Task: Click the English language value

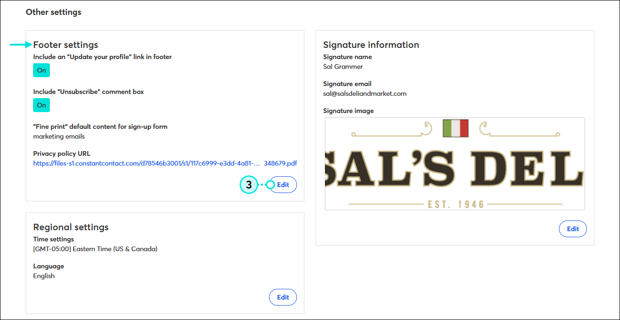Action: tap(44, 276)
